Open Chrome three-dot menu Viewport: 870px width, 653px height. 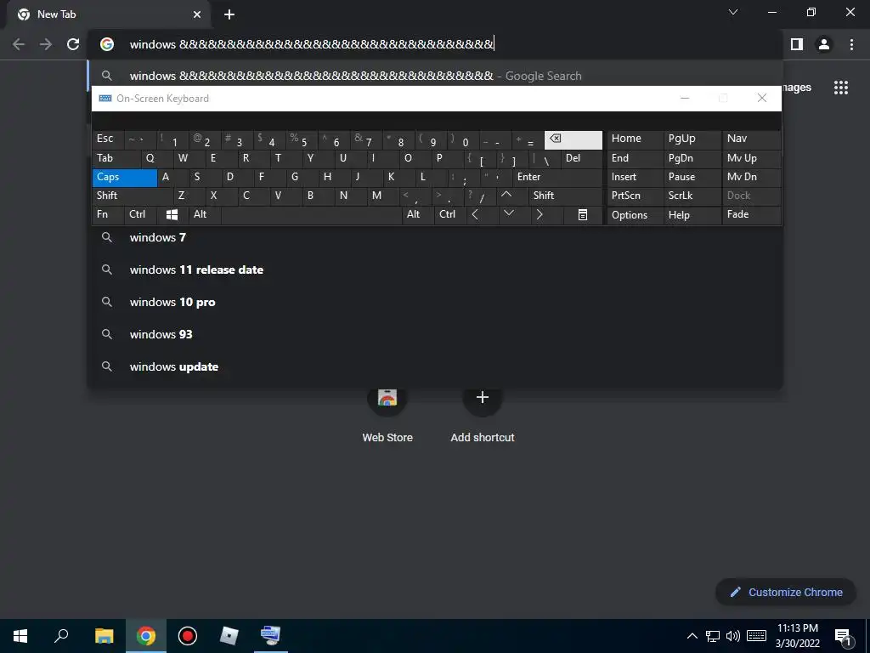pos(851,44)
